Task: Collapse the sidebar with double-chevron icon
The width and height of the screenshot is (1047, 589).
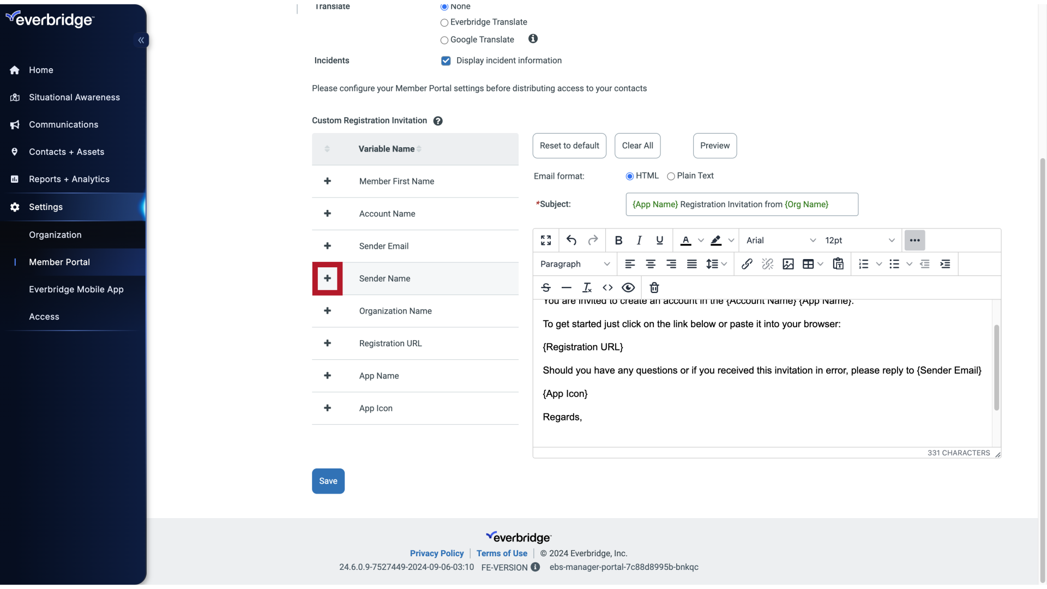Action: [x=141, y=40]
